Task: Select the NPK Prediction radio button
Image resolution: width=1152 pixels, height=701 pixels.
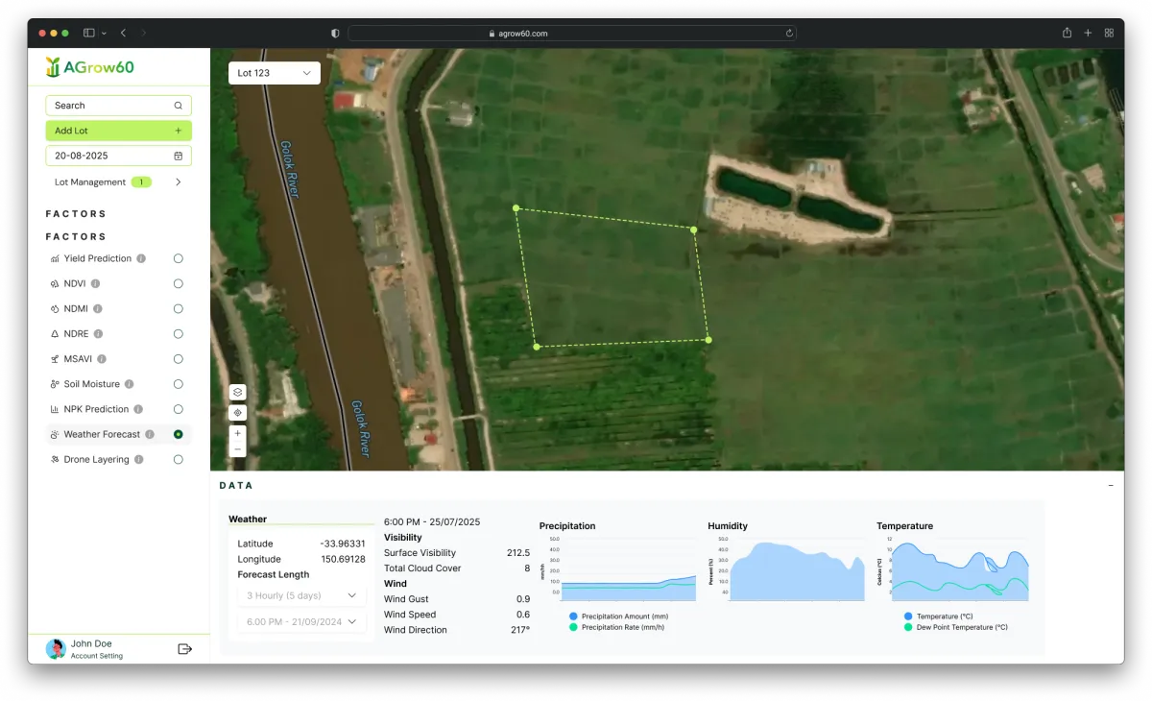Action: 178,409
